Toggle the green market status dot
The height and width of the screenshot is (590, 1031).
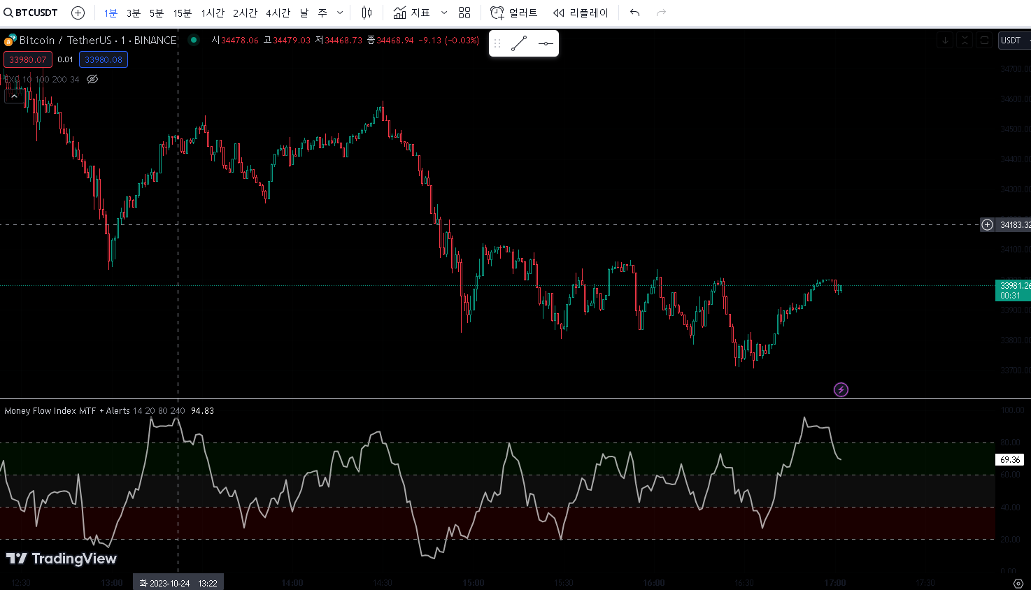(x=194, y=40)
